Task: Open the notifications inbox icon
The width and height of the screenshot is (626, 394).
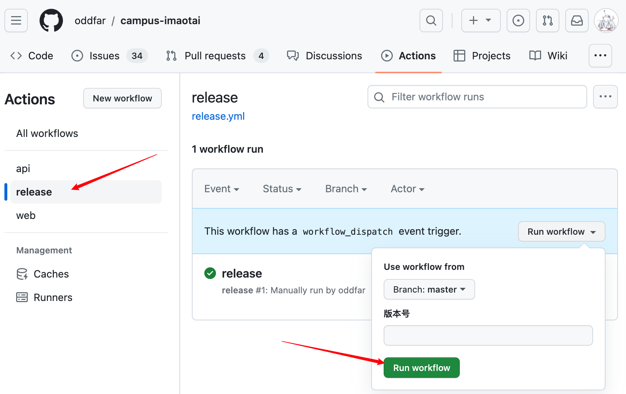Action: click(x=577, y=21)
